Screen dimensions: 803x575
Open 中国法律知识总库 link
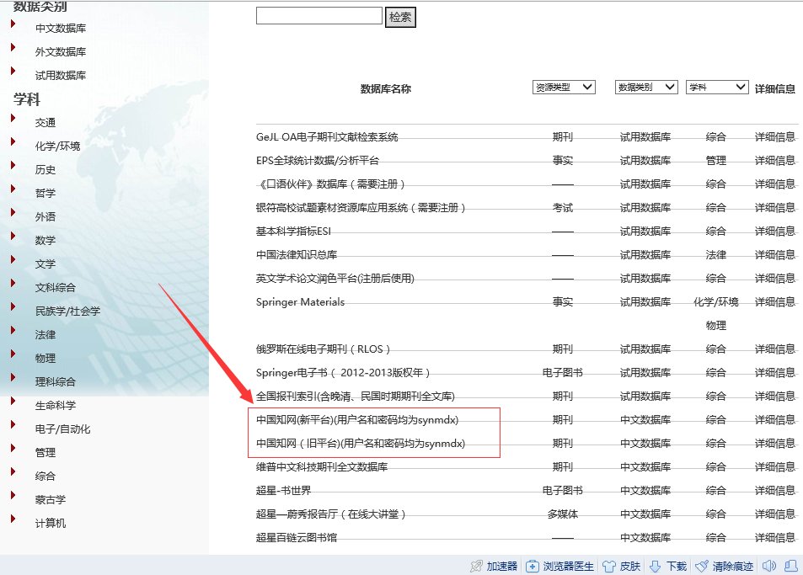(x=297, y=254)
